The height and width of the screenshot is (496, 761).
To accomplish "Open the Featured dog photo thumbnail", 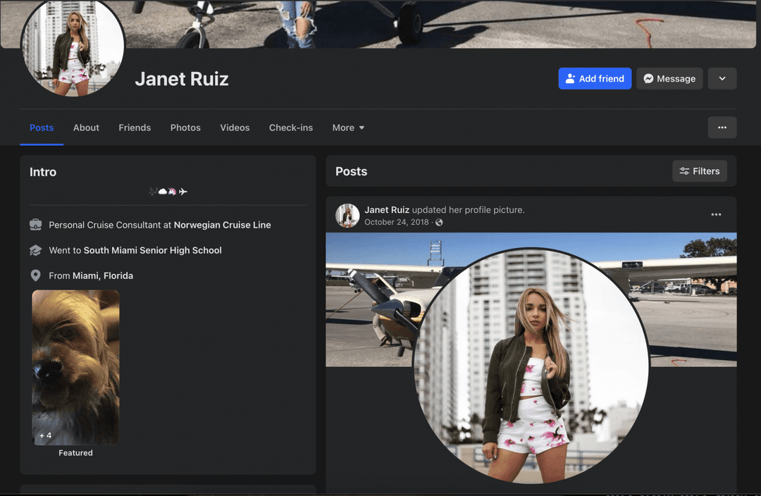I will [75, 367].
